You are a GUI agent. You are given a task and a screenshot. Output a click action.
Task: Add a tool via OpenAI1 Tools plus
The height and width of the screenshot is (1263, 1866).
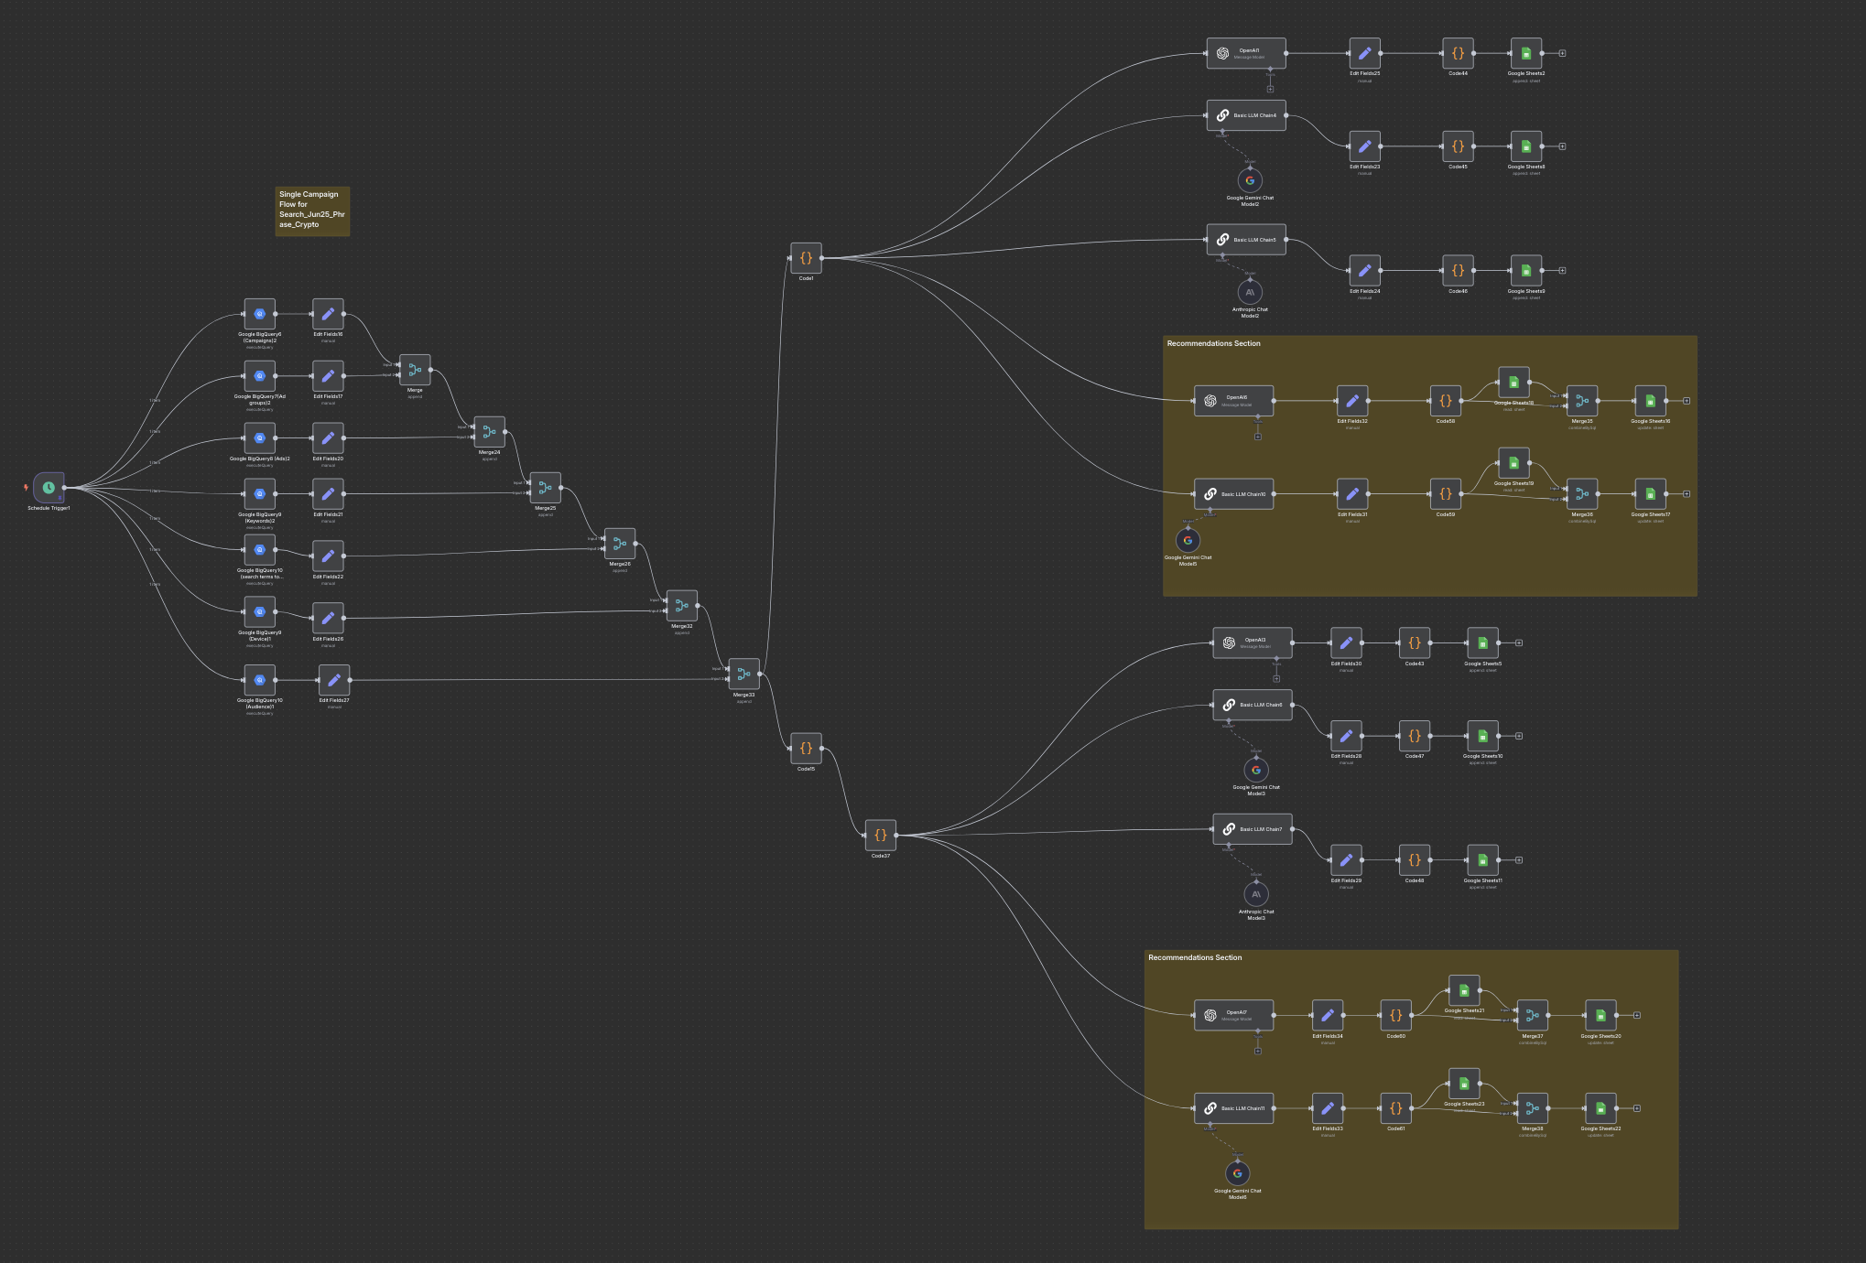point(1270,90)
